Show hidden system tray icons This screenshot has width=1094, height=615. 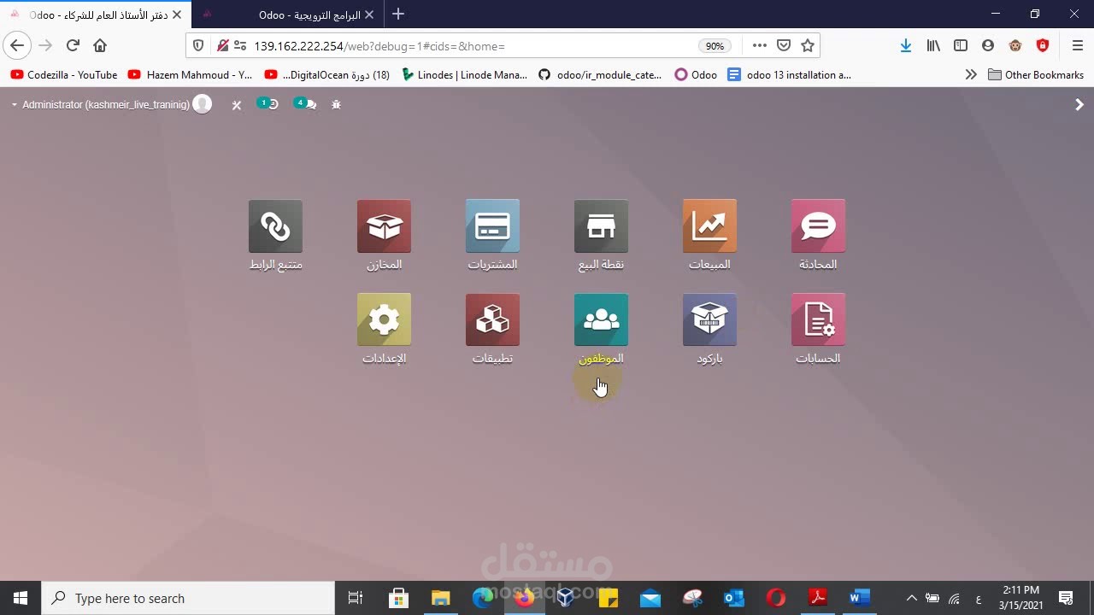[x=911, y=598]
